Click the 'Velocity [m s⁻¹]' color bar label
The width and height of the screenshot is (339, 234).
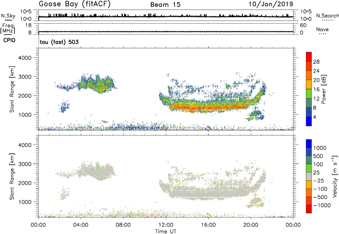point(335,176)
